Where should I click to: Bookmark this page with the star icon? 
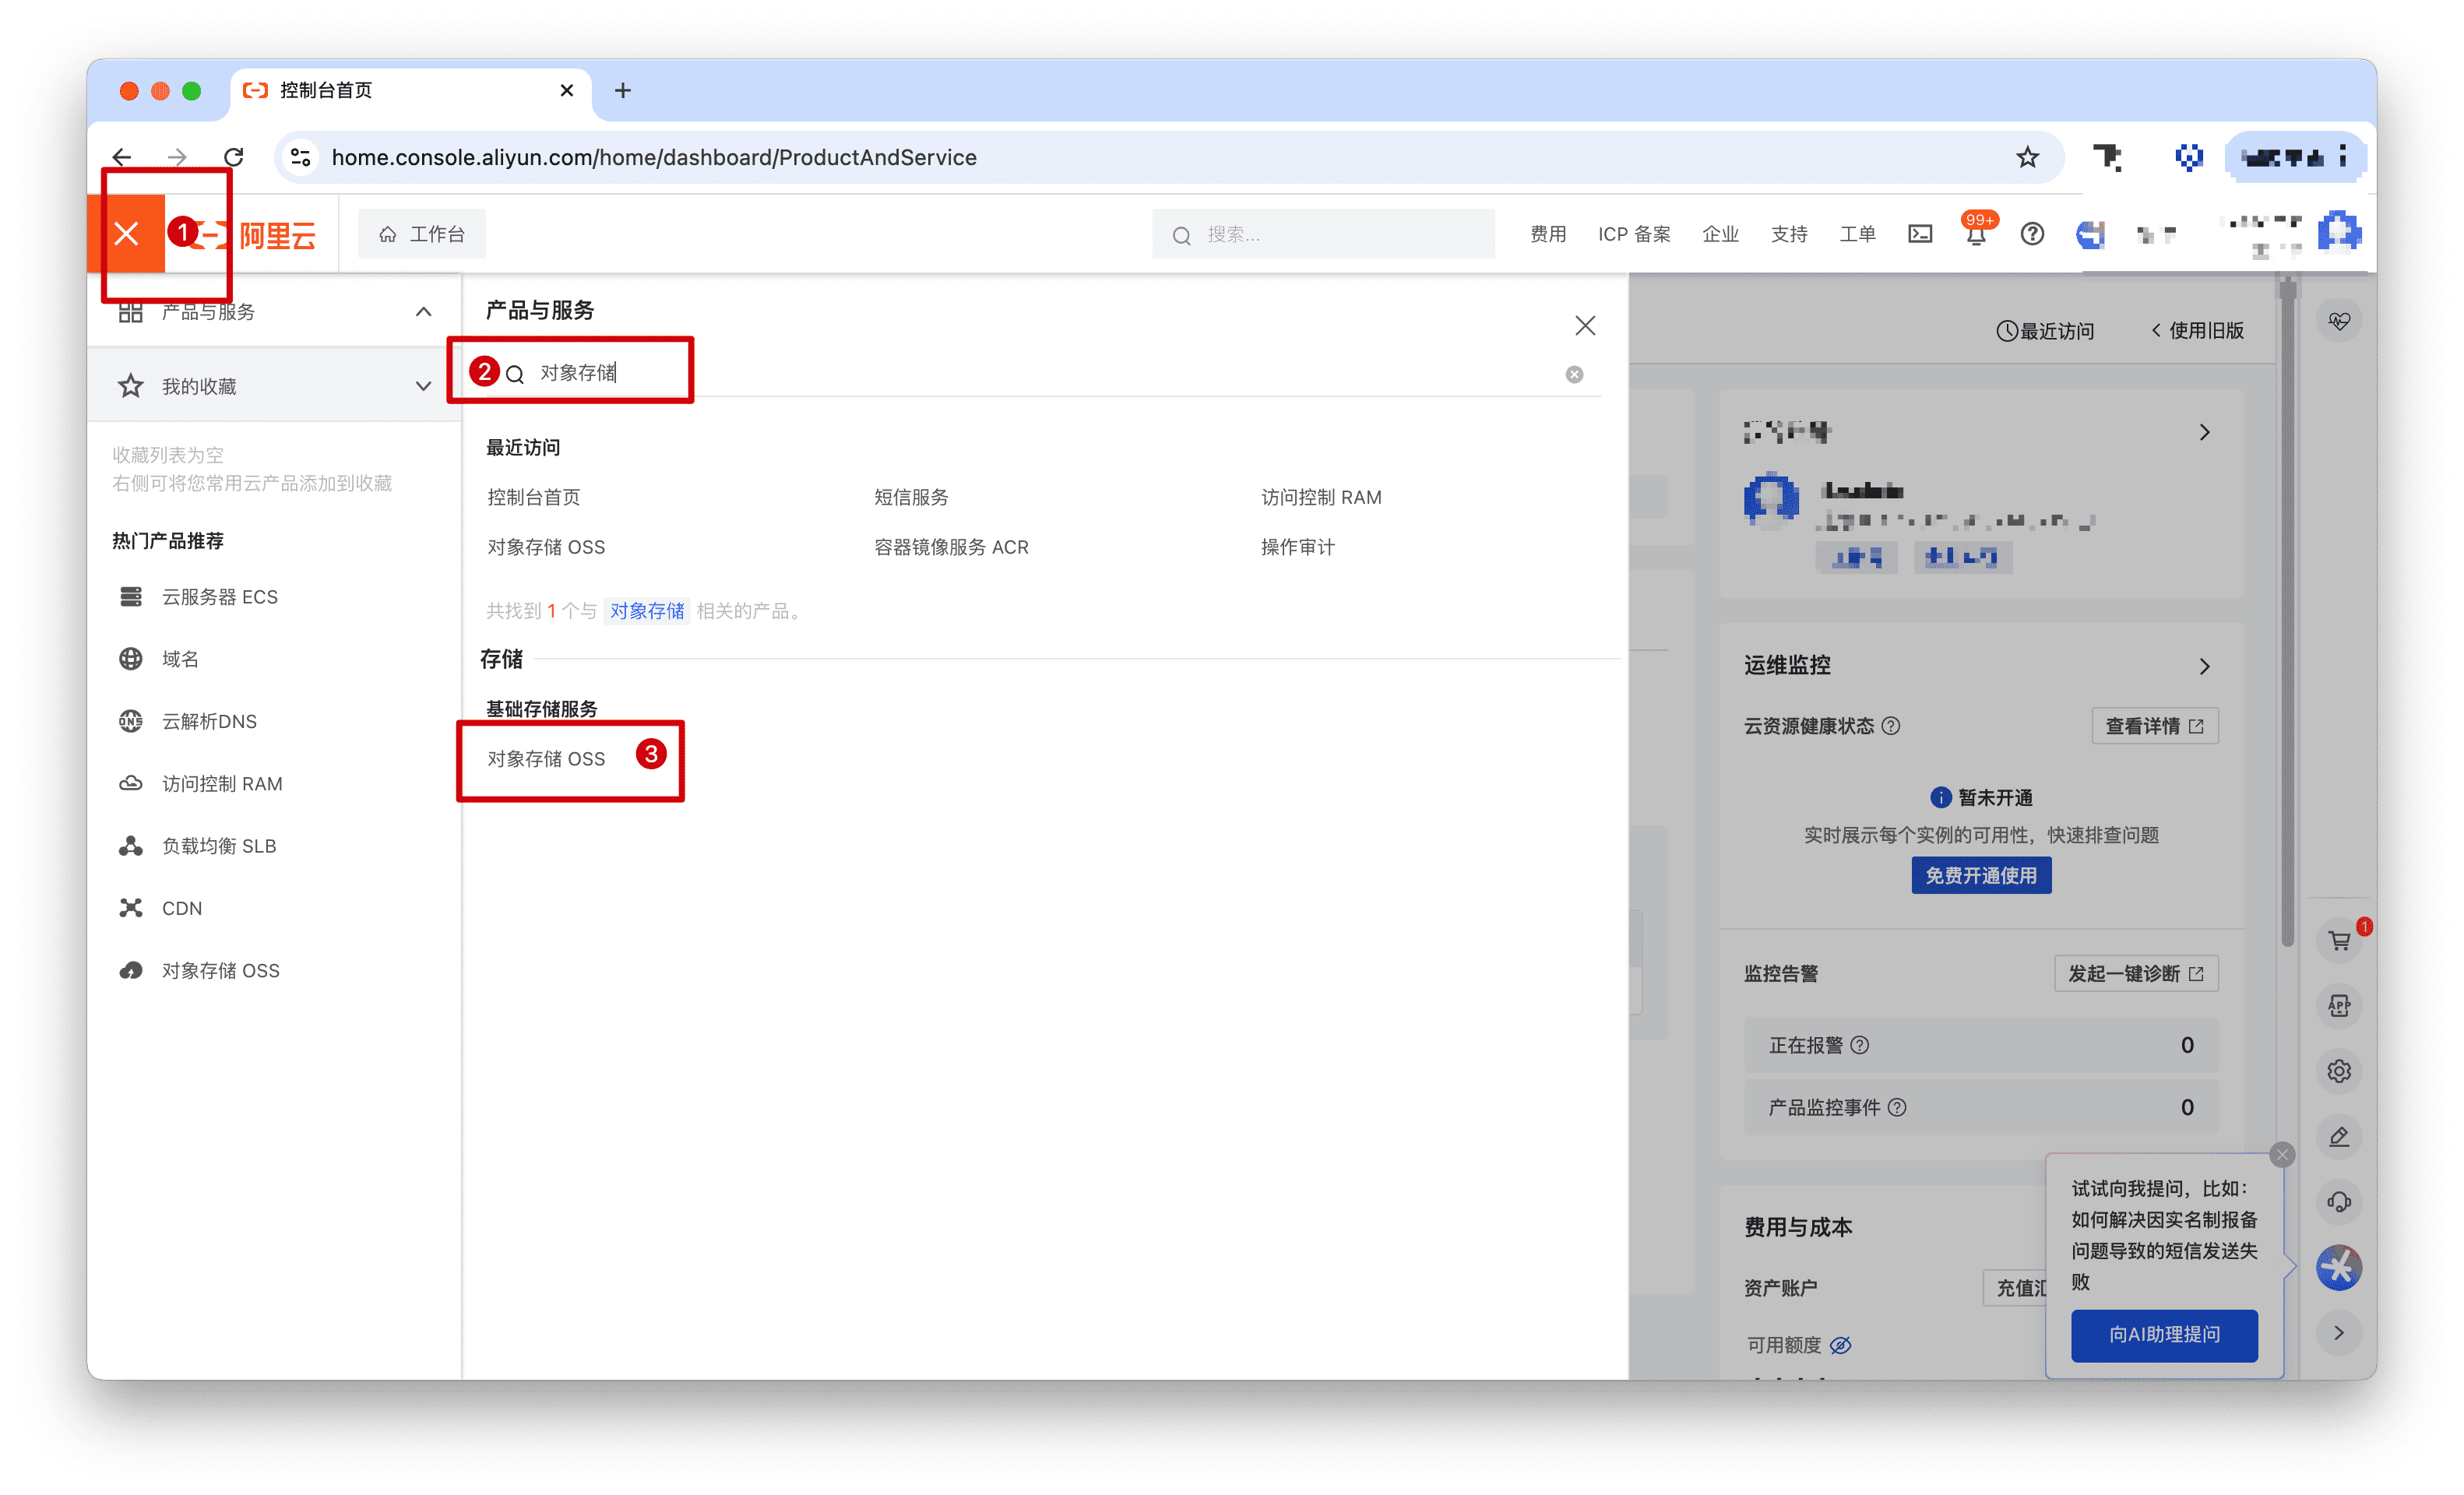point(2027,157)
